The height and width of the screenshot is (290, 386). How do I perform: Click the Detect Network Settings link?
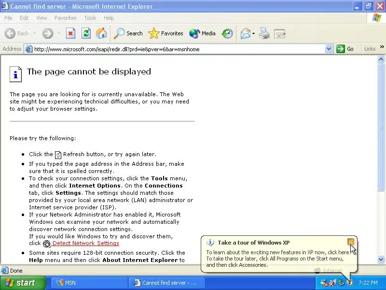(x=86, y=243)
